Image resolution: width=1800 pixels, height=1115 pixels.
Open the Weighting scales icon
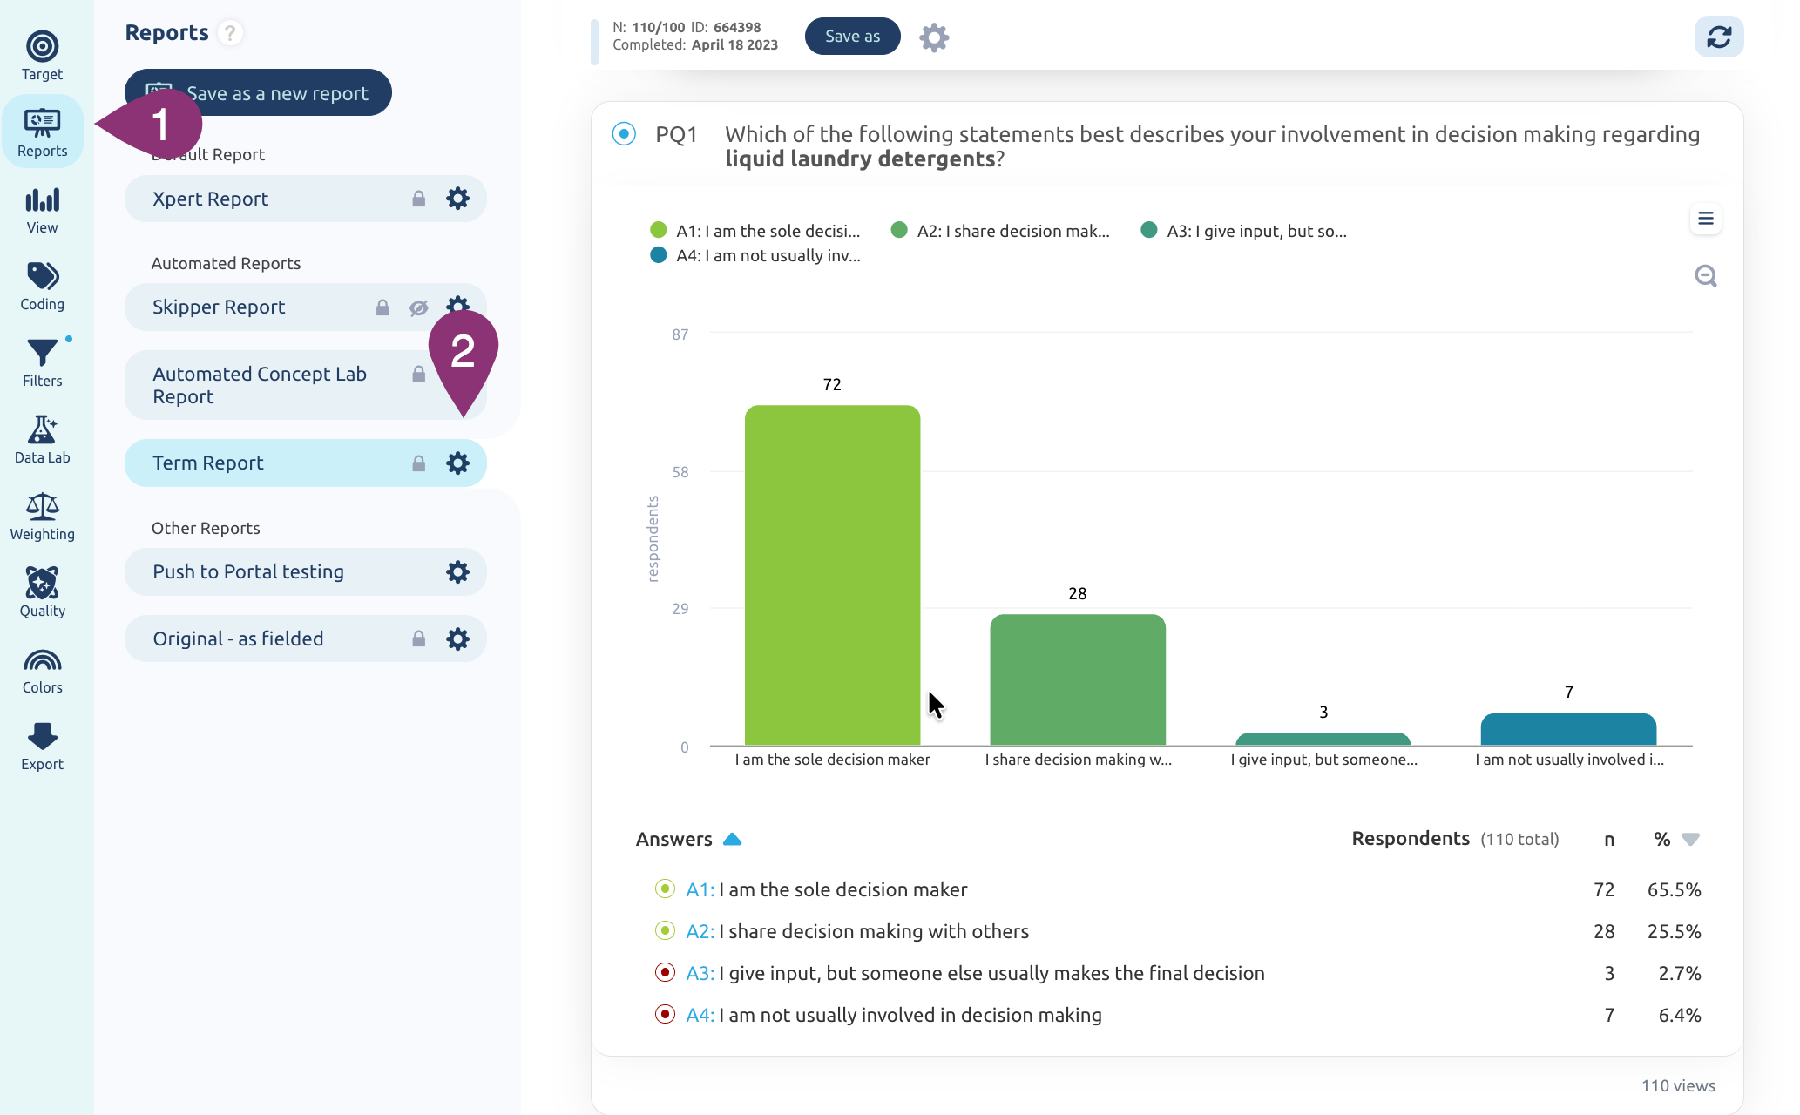point(42,506)
